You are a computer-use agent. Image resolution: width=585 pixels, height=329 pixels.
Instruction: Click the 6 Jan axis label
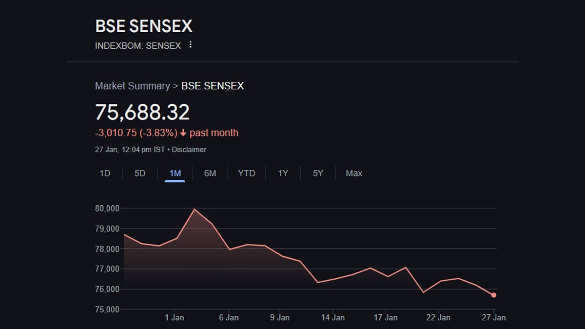click(x=229, y=317)
